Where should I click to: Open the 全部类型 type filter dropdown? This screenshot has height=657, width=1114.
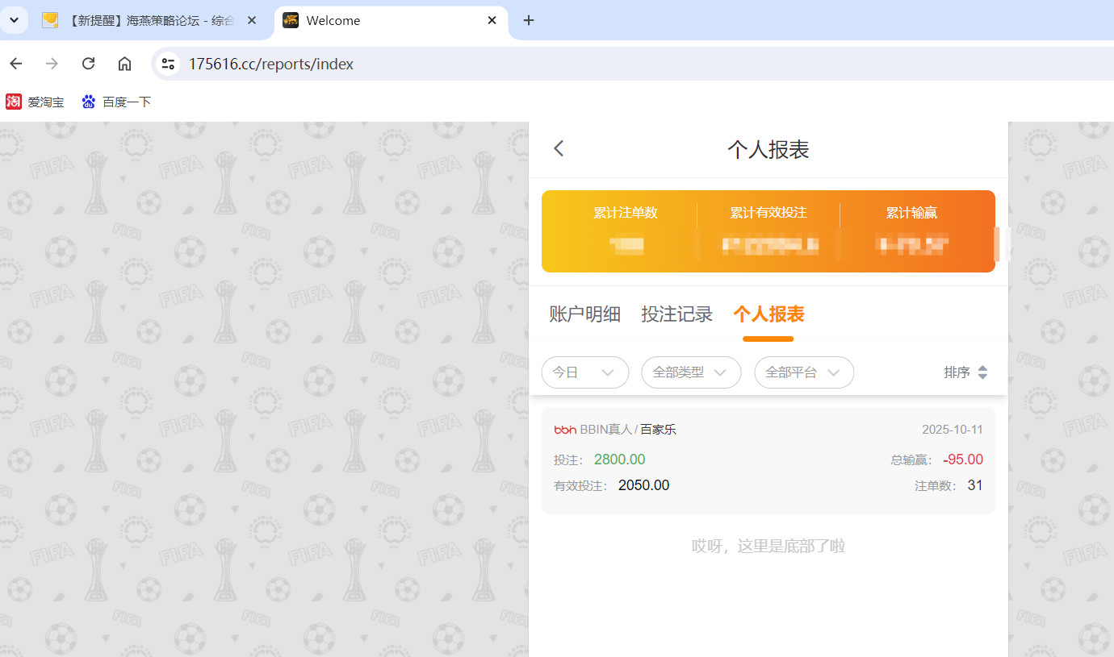click(x=691, y=372)
